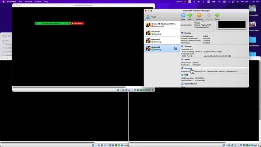Open Settings via the orange gear icon
This screenshot has height=147, width=261.
pyautogui.click(x=199, y=17)
